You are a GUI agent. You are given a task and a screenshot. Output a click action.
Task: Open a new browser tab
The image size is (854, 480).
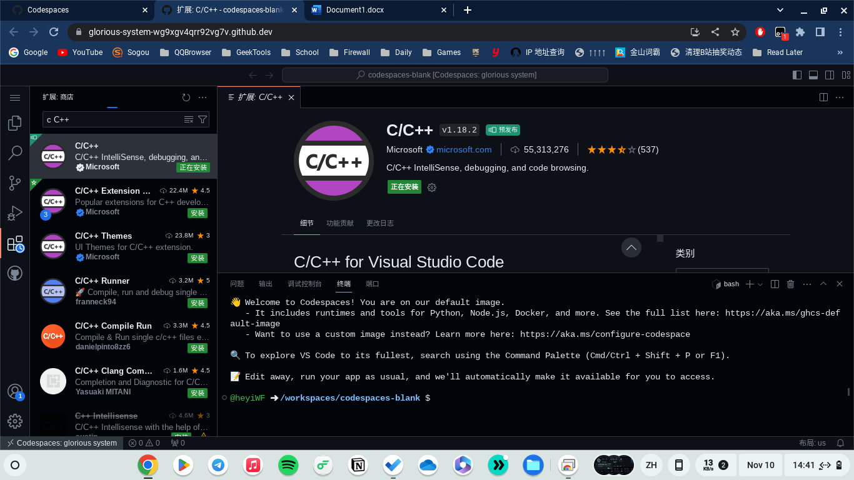coord(468,10)
